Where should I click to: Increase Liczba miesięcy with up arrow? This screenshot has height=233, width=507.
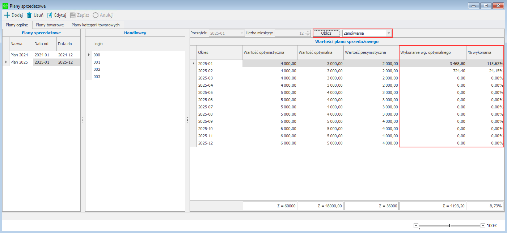point(308,32)
